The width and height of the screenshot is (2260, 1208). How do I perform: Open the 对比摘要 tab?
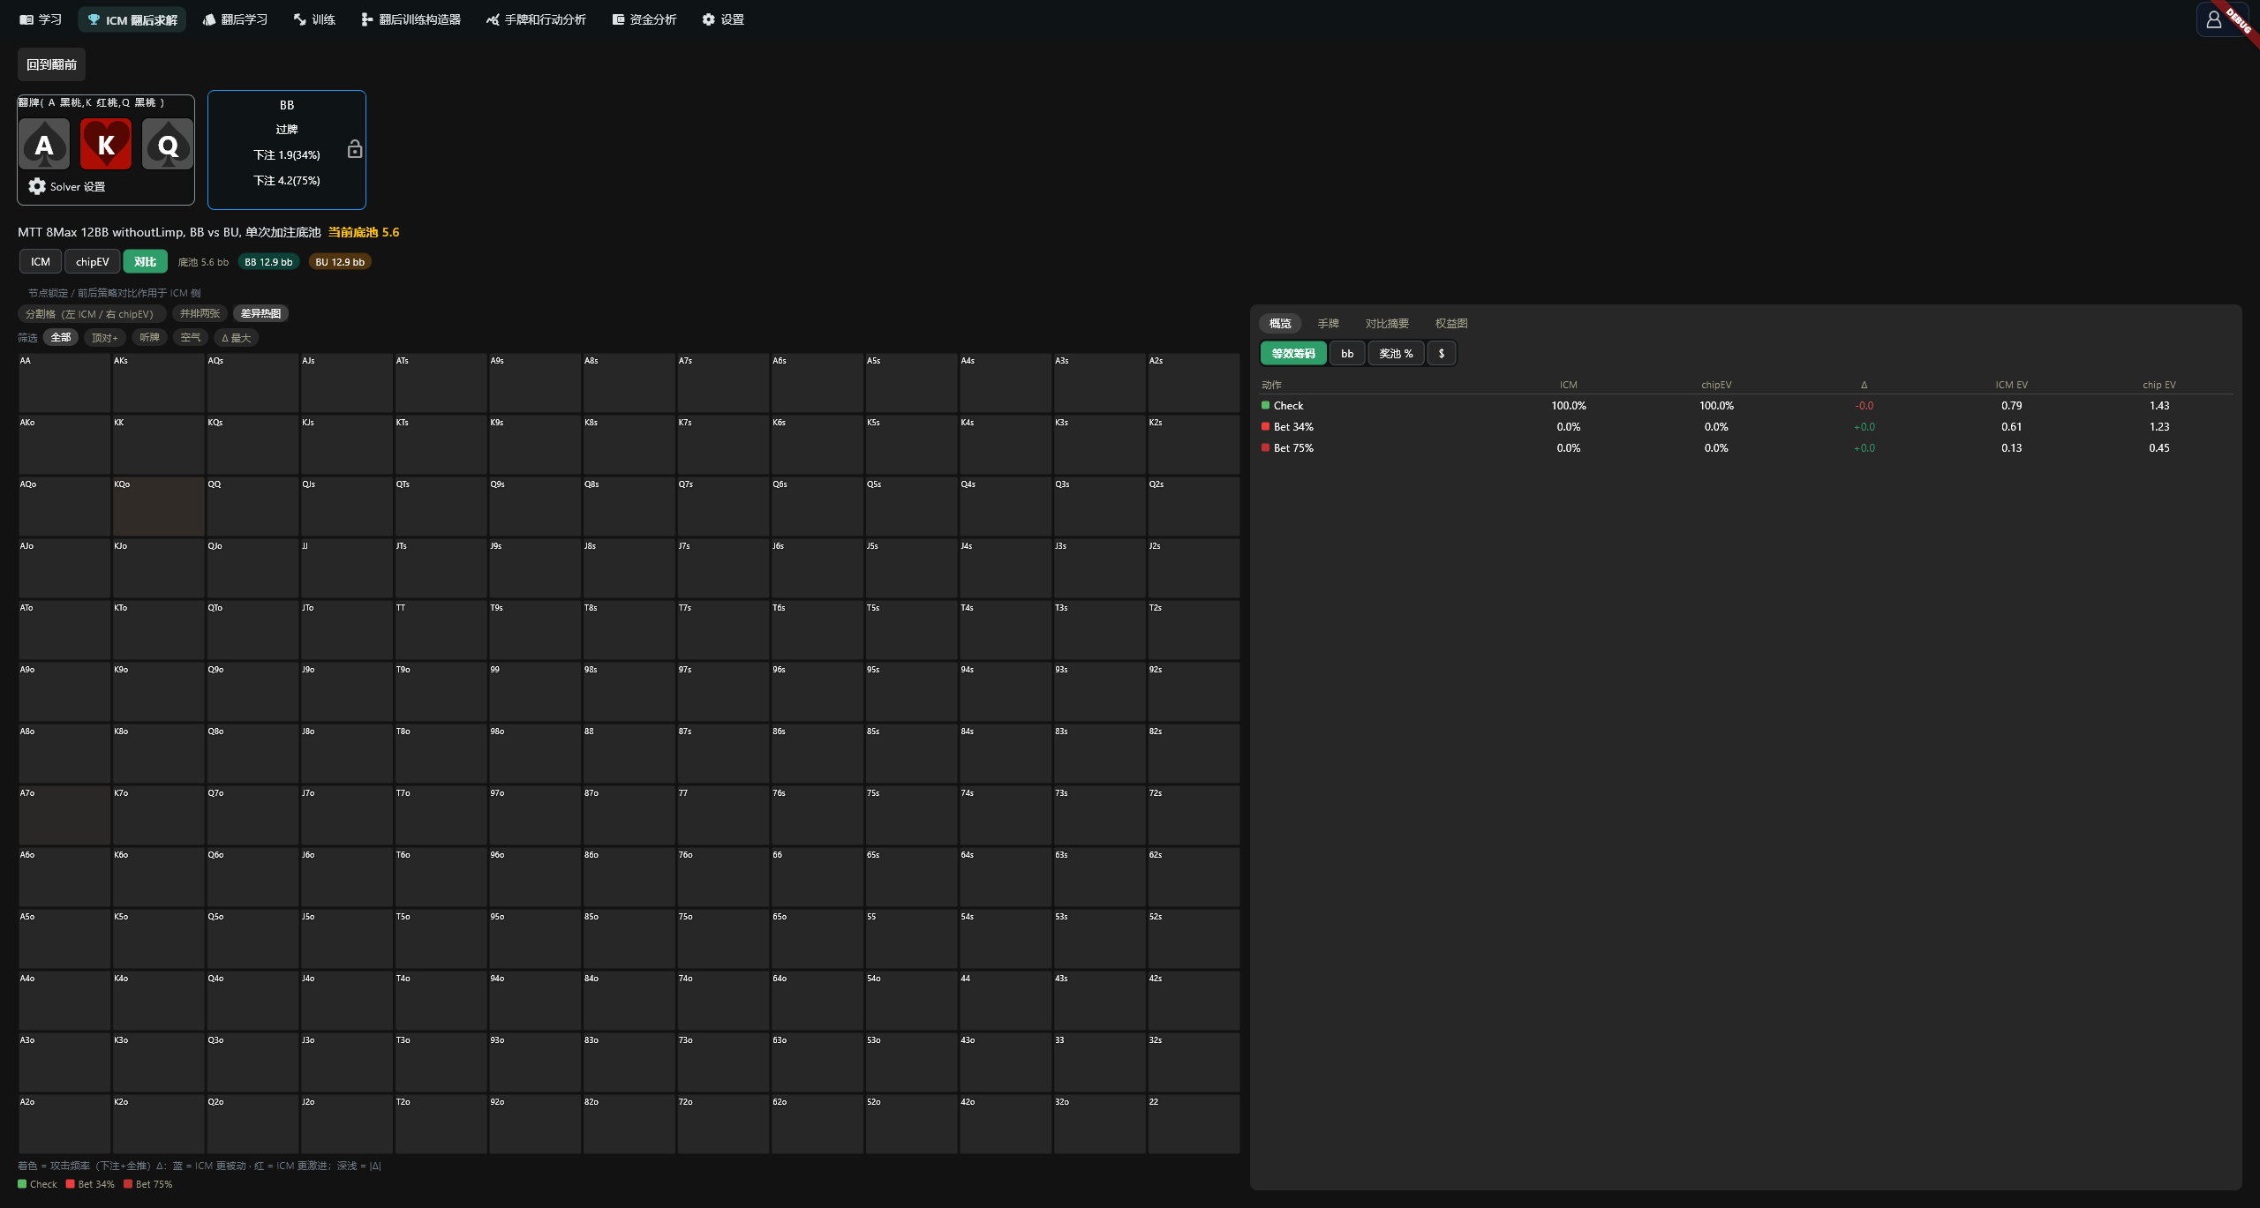coord(1387,324)
